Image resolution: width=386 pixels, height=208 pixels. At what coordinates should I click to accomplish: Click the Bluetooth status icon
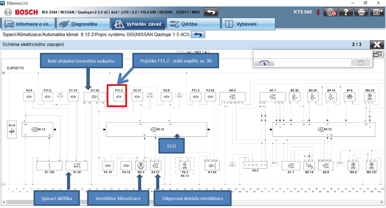[x=318, y=12]
